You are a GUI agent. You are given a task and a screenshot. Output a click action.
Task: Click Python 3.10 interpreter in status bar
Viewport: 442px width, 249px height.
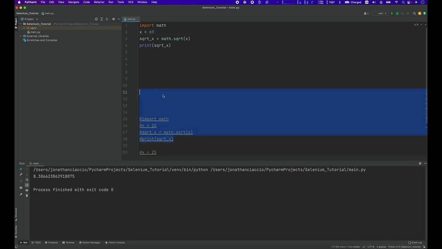point(404,247)
